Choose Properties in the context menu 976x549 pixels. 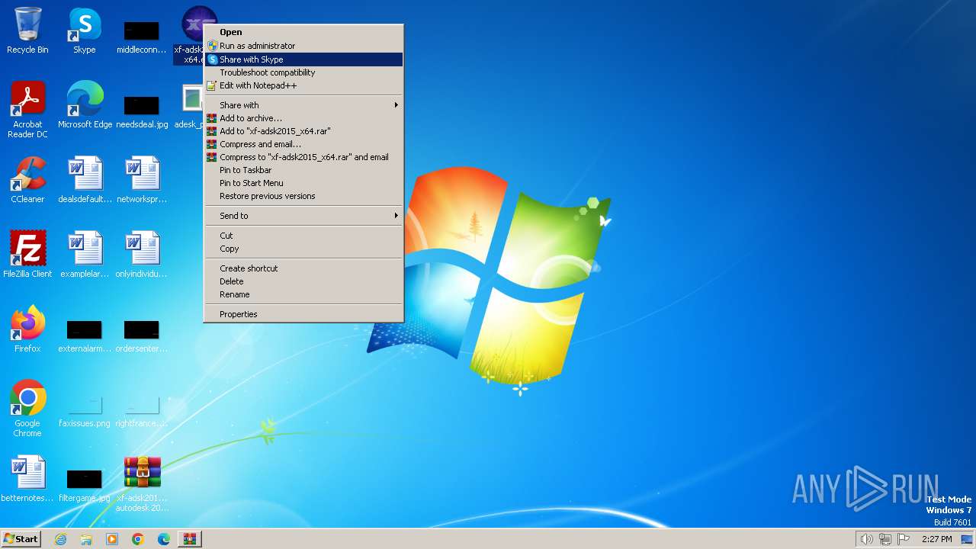[x=303, y=314]
